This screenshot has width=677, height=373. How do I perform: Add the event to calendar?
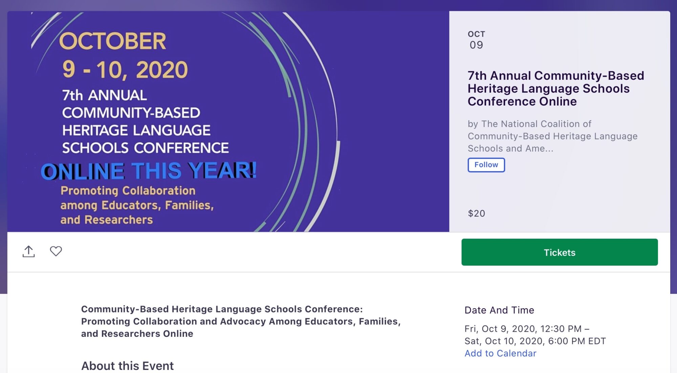(500, 353)
